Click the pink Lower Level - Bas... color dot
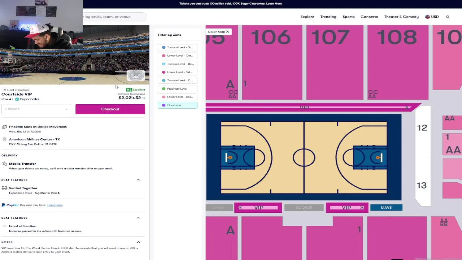Viewport: 462px width, 260px height. pos(164,97)
